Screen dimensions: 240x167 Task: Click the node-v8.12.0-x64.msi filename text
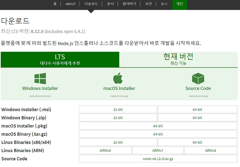coord(40,96)
